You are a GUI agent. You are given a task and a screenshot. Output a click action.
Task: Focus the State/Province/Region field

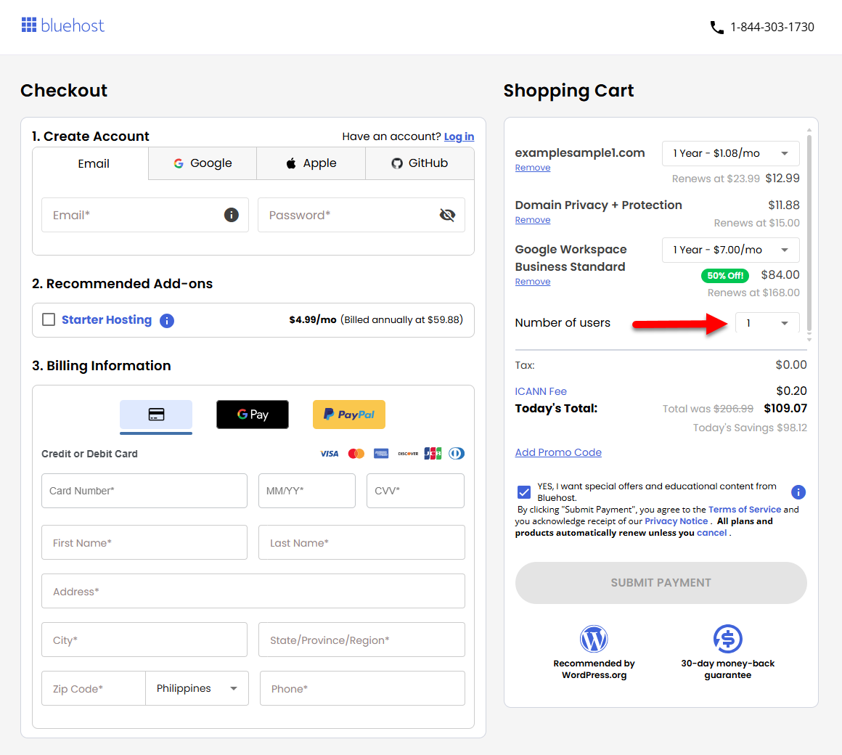point(361,640)
